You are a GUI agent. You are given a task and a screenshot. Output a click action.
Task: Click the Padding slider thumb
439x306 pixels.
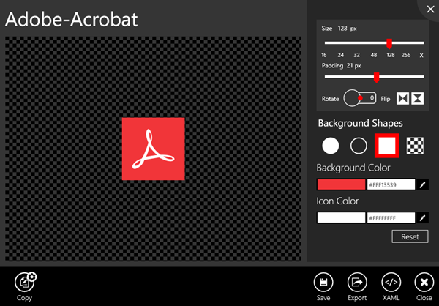coord(377,78)
